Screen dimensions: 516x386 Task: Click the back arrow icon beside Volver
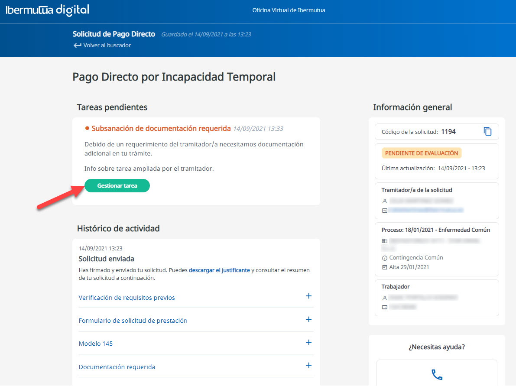pyautogui.click(x=77, y=45)
